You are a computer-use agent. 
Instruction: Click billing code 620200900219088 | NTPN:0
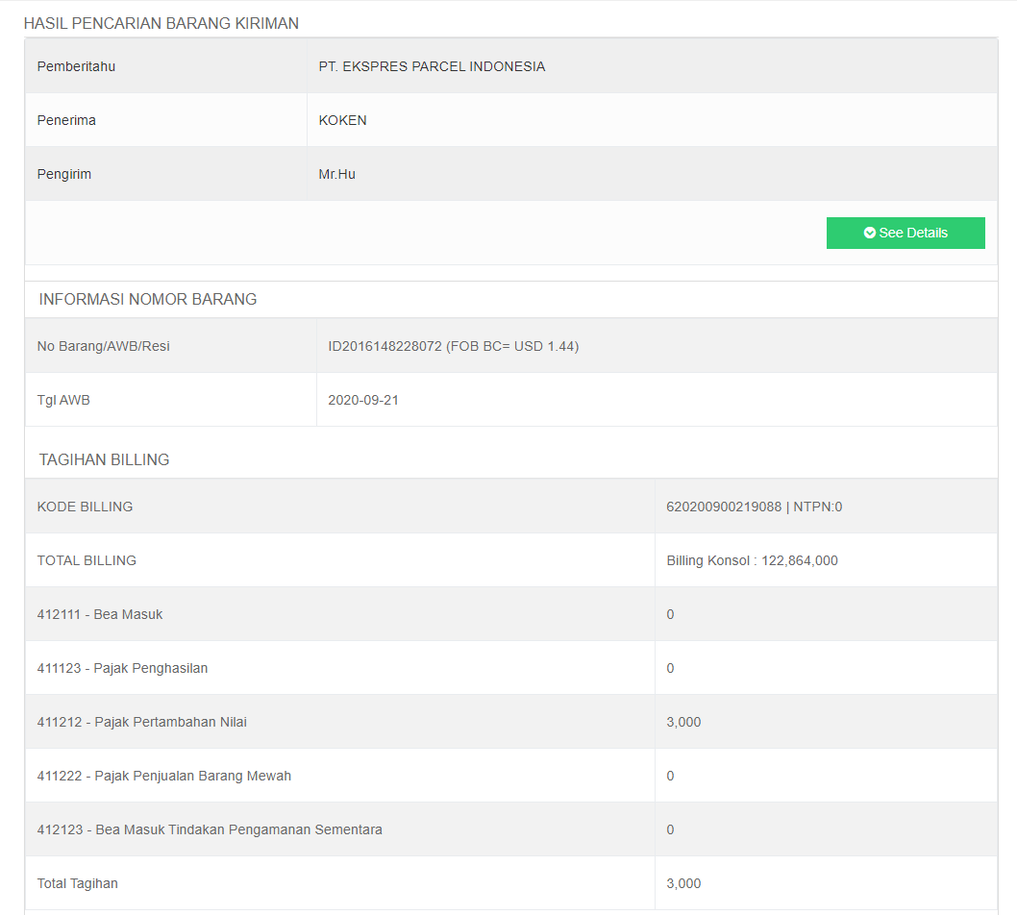point(755,507)
